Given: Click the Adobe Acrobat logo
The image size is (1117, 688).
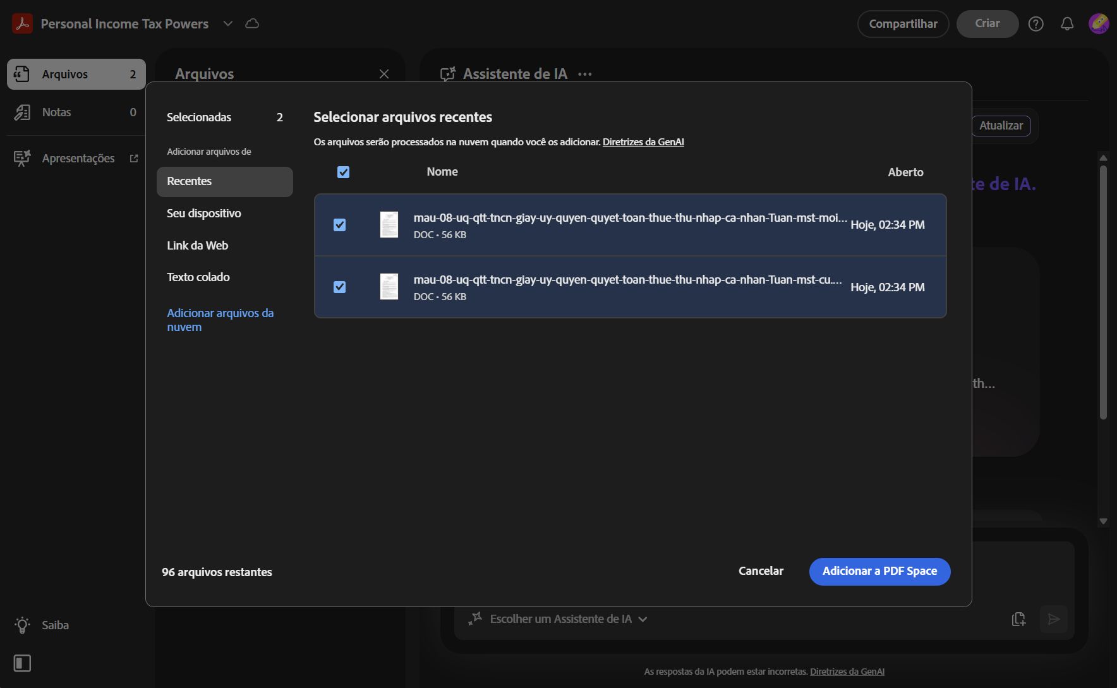Looking at the screenshot, I should [22, 23].
